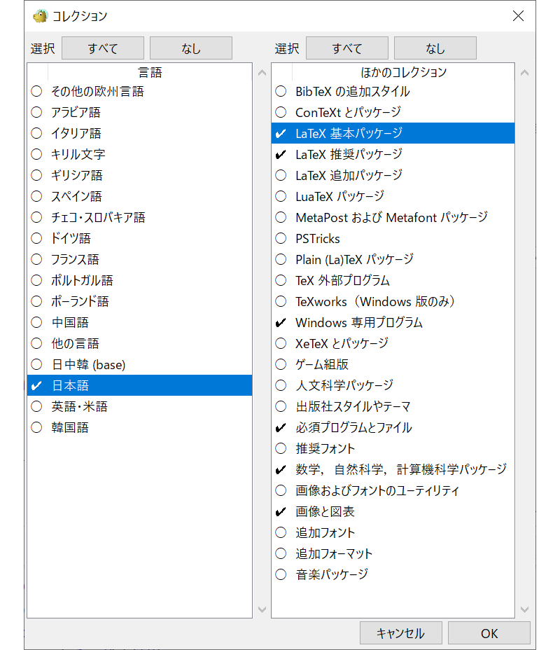560x650 pixels.
Task: Enable the 英語・米語 language radio
Action: pyautogui.click(x=37, y=407)
